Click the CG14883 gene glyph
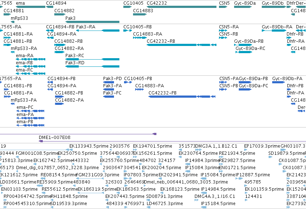Screen dimensions: 306x209 pyautogui.click(x=140, y=14)
